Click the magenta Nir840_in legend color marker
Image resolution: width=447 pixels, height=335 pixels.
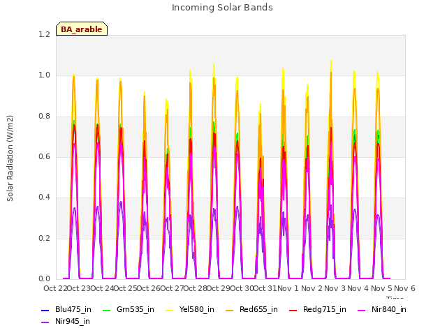click(362, 310)
